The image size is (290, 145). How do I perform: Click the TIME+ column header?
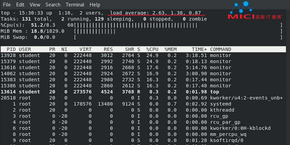click(199, 49)
